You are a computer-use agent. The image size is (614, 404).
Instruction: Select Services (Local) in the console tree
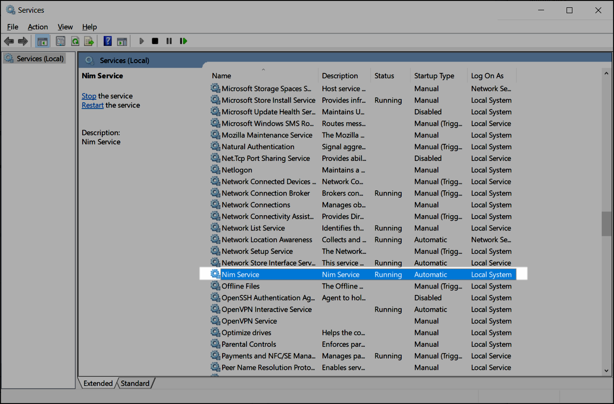point(40,59)
